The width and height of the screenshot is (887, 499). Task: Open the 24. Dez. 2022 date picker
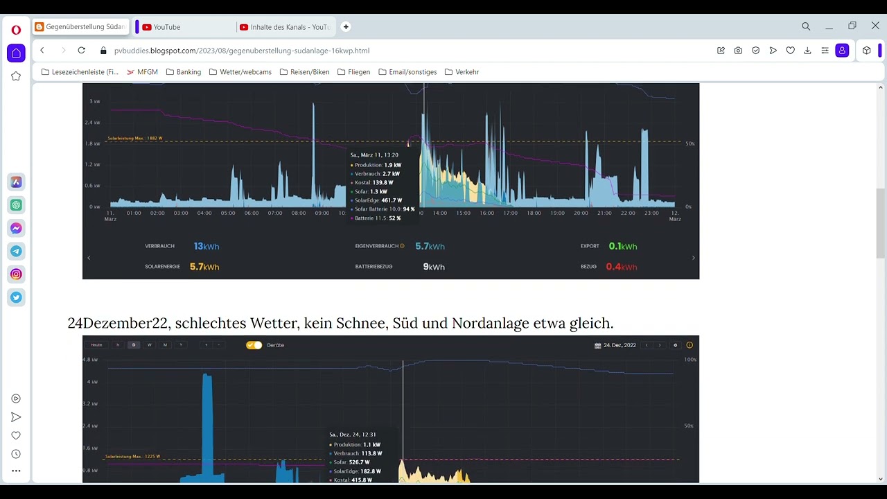tap(615, 345)
